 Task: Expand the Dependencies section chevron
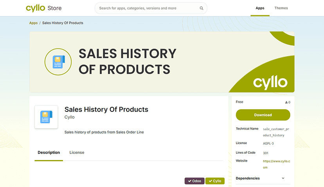pos(283,178)
